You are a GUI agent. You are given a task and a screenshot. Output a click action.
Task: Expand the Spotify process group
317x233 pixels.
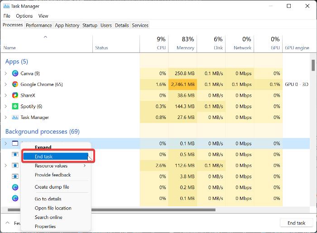[x=6, y=106]
